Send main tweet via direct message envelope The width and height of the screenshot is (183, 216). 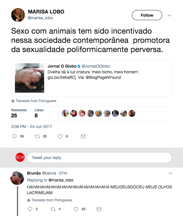point(83,136)
